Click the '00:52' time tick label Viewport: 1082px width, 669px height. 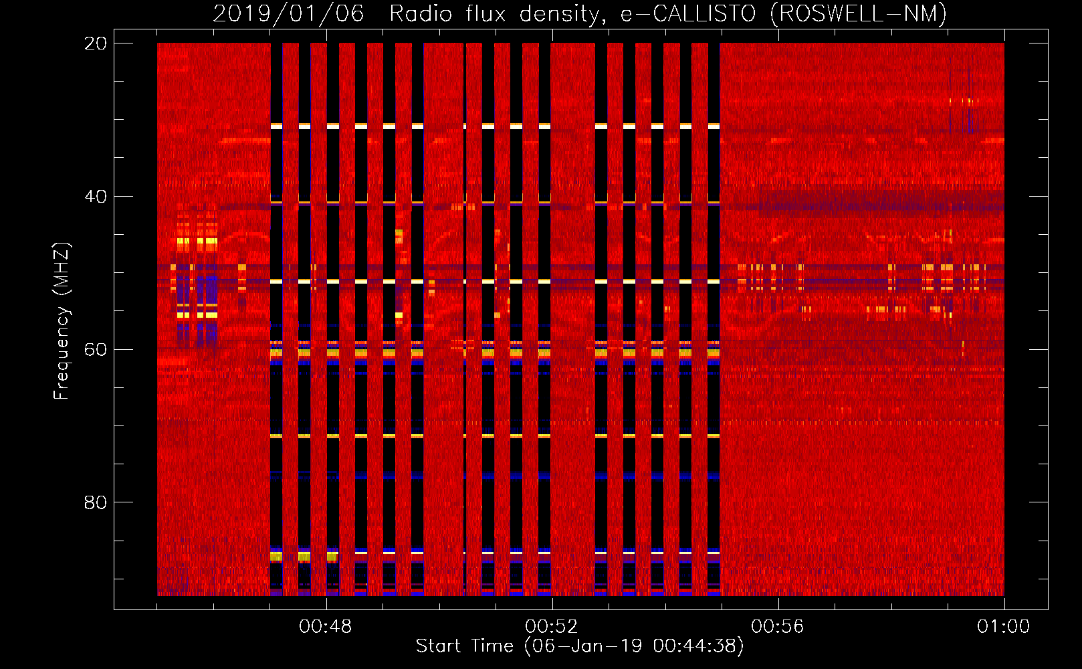coord(552,627)
